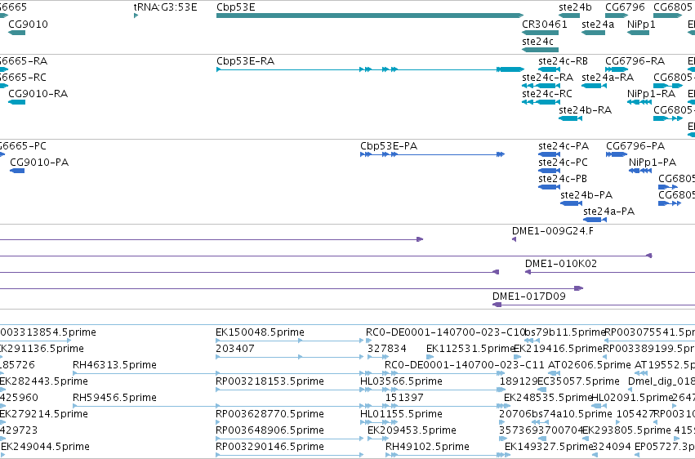
Task: Click the HL01155.5prime EST label
Action: [402, 414]
